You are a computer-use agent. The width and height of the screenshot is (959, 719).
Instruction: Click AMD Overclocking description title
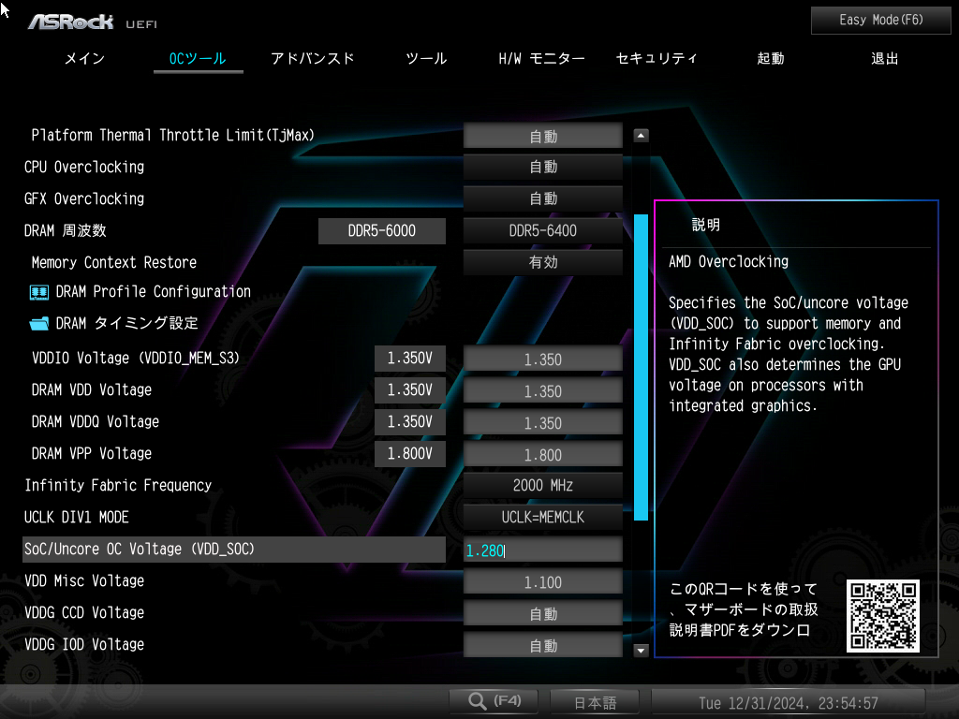tap(729, 262)
